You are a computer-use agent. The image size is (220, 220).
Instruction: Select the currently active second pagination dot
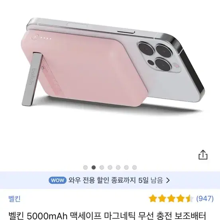94,167
